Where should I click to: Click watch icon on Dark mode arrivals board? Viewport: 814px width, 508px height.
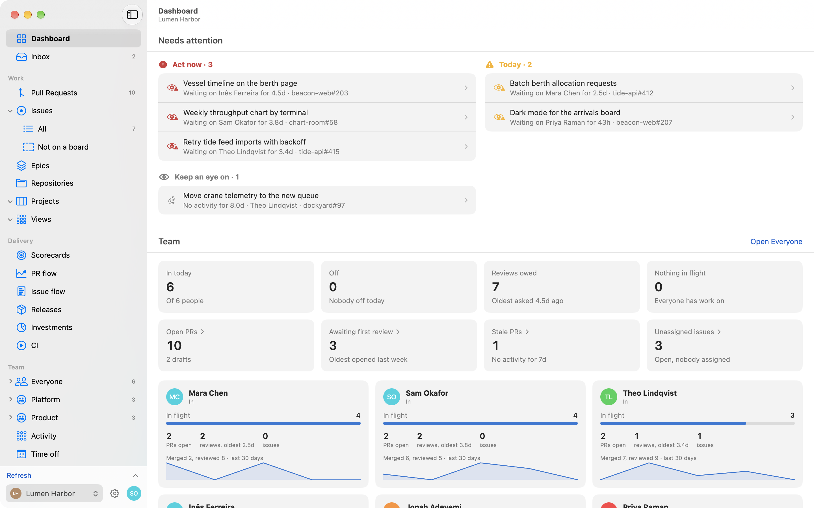499,117
